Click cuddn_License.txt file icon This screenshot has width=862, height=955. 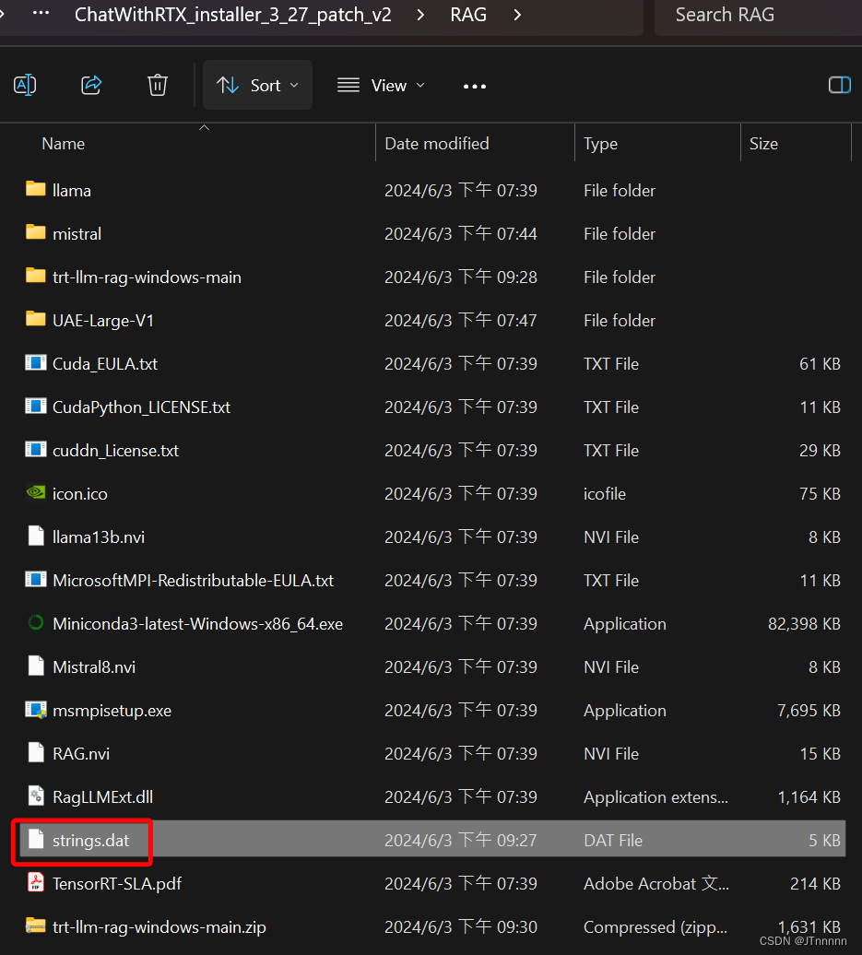pos(35,450)
